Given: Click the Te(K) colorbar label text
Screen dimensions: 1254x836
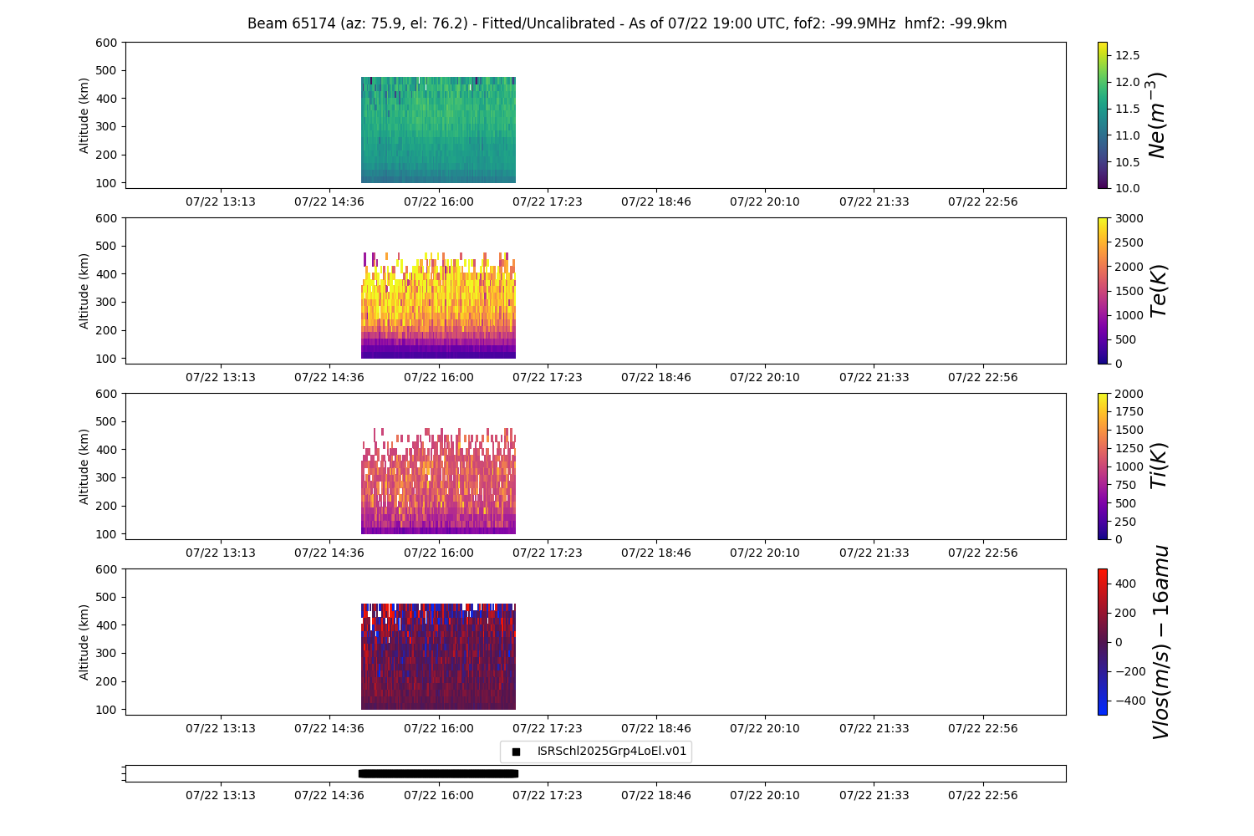Looking at the screenshot, I should coord(1159,291).
